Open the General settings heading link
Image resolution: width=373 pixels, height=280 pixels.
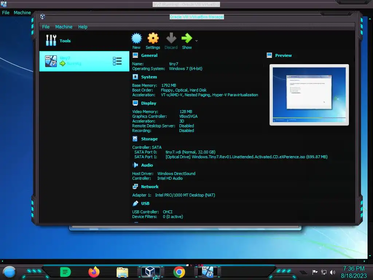149,55
